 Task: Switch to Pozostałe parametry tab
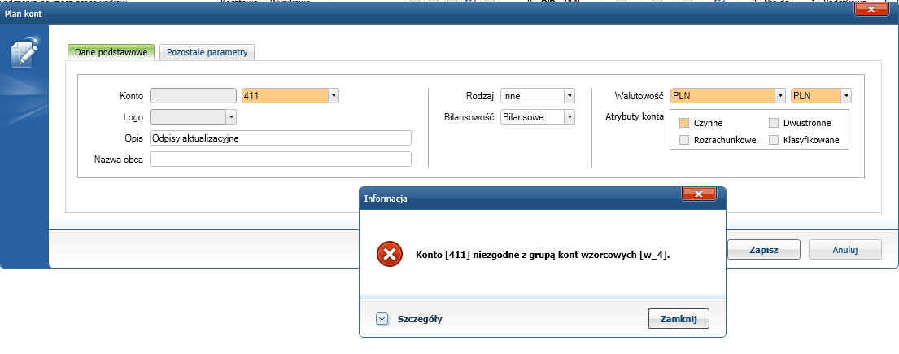(x=207, y=53)
